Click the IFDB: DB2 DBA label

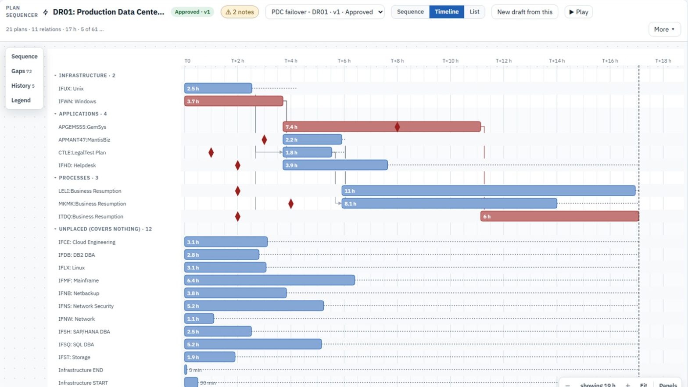point(77,255)
